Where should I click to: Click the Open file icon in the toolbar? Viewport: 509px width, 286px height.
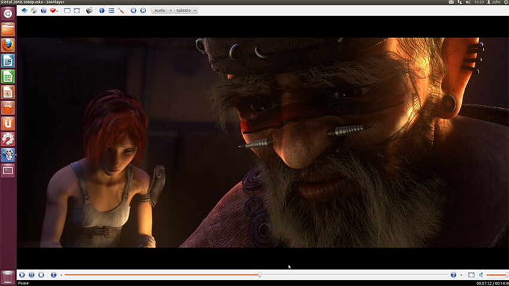[24, 11]
